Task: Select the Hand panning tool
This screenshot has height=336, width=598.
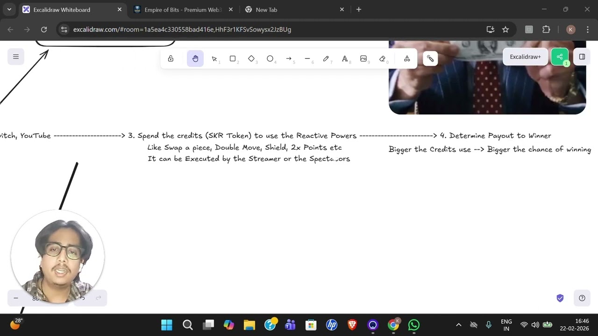Action: point(195,59)
